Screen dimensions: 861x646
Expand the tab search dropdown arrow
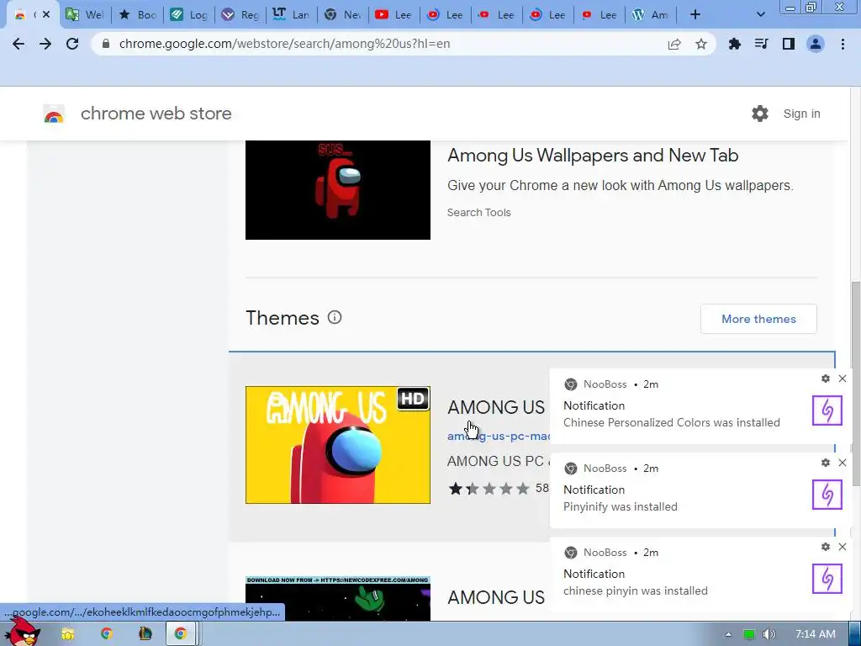tap(760, 15)
